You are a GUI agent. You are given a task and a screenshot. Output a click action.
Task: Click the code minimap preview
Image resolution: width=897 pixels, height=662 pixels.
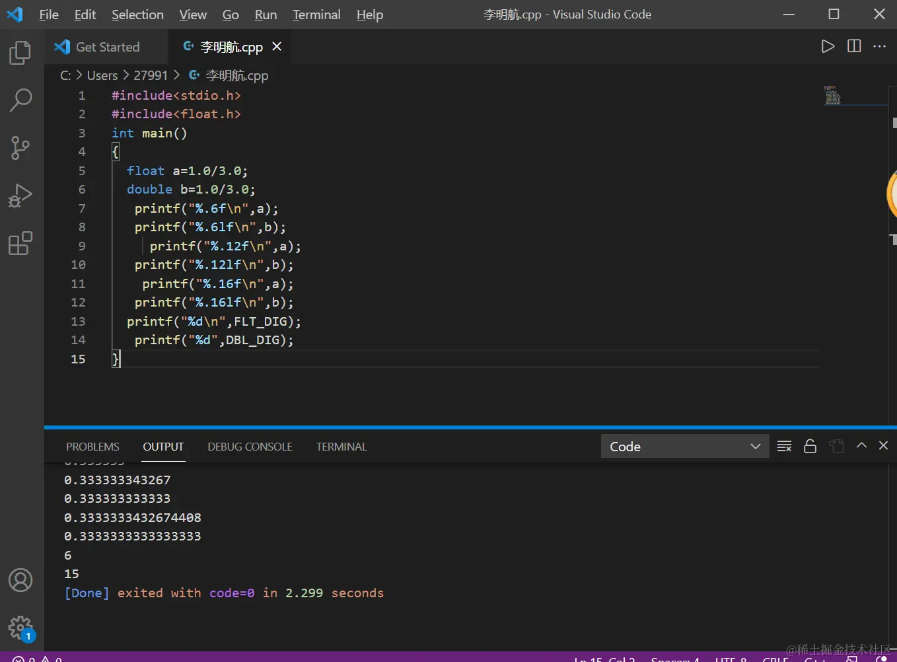(832, 96)
